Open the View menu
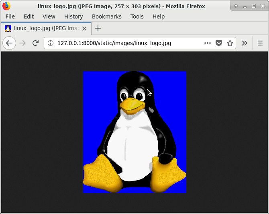This screenshot has width=269, height=214. pos(49,16)
